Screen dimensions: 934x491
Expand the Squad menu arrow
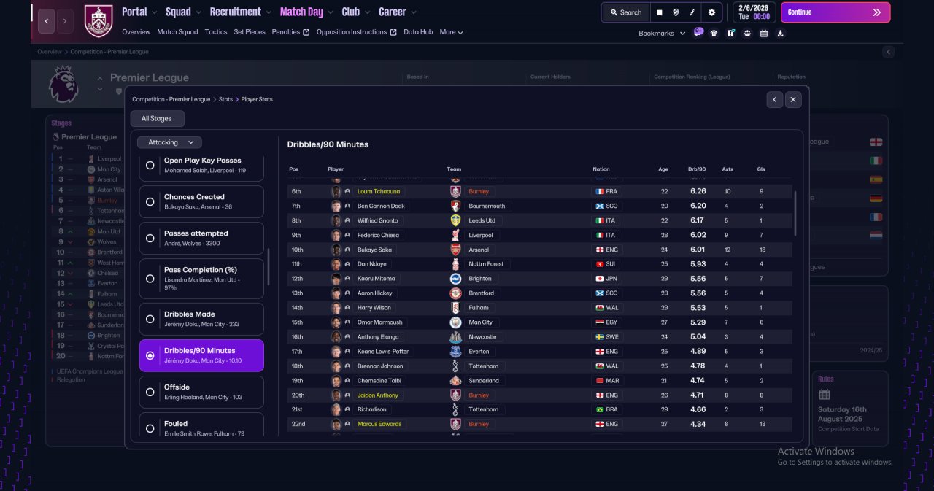(198, 12)
